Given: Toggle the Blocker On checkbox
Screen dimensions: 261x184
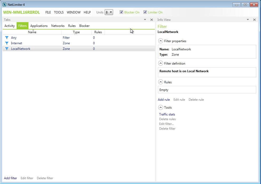Looking at the screenshot, I should pyautogui.click(x=121, y=12).
